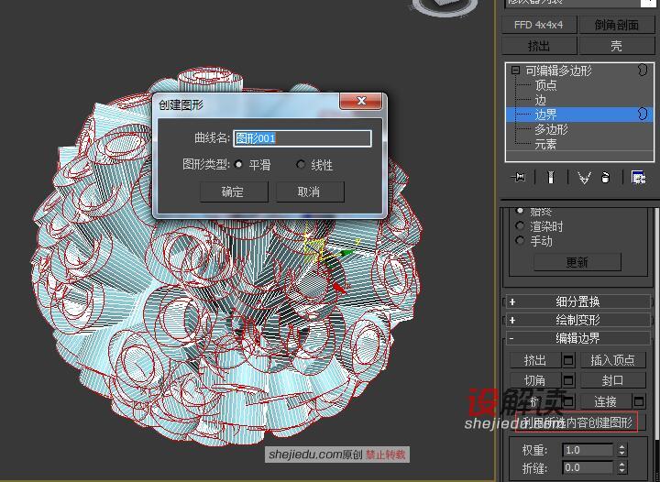Image resolution: width=660 pixels, height=482 pixels.
Task: Expand the 细分置换 rollout
Action: (x=577, y=301)
